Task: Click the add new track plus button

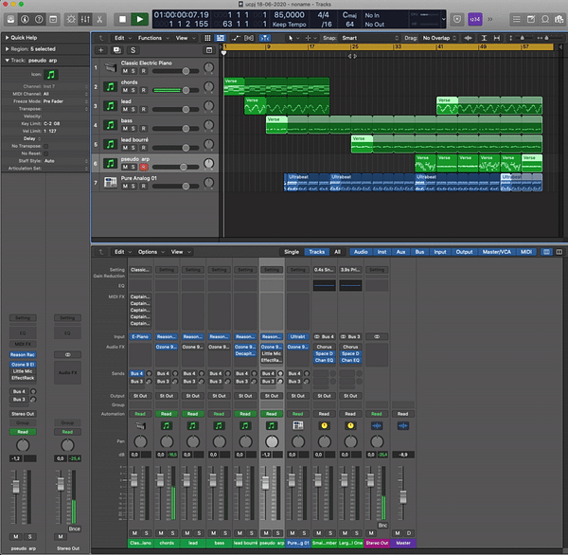Action: (101, 49)
